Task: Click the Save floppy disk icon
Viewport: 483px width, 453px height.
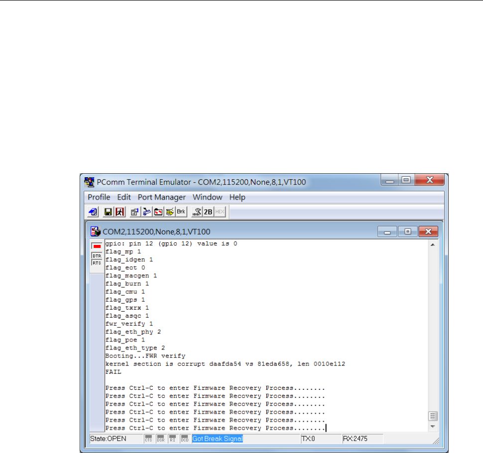Action: [108, 212]
